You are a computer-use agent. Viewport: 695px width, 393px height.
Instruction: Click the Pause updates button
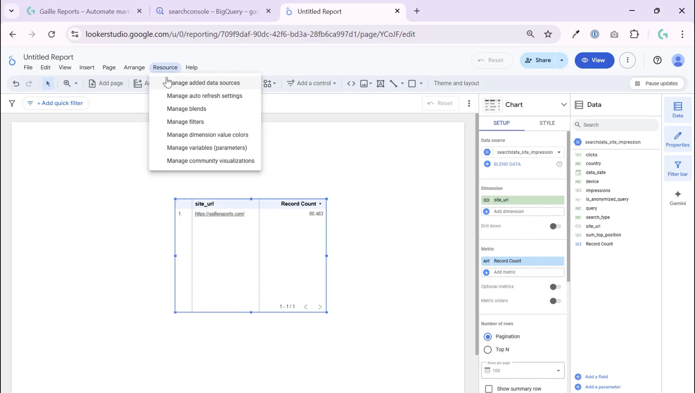pos(656,83)
